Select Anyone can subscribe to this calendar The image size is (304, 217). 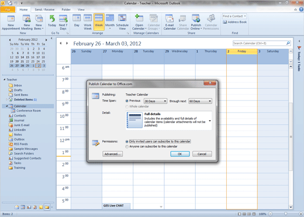point(127,146)
